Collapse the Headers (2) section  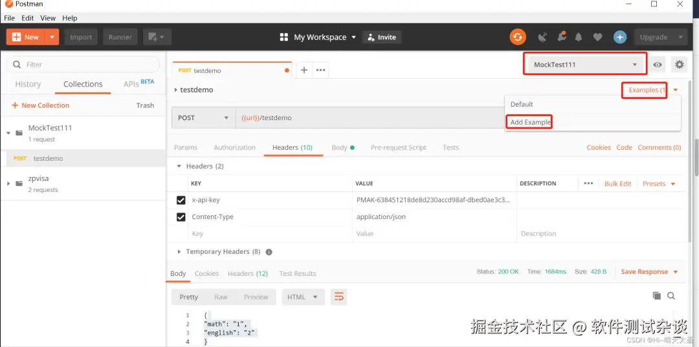[x=179, y=166]
